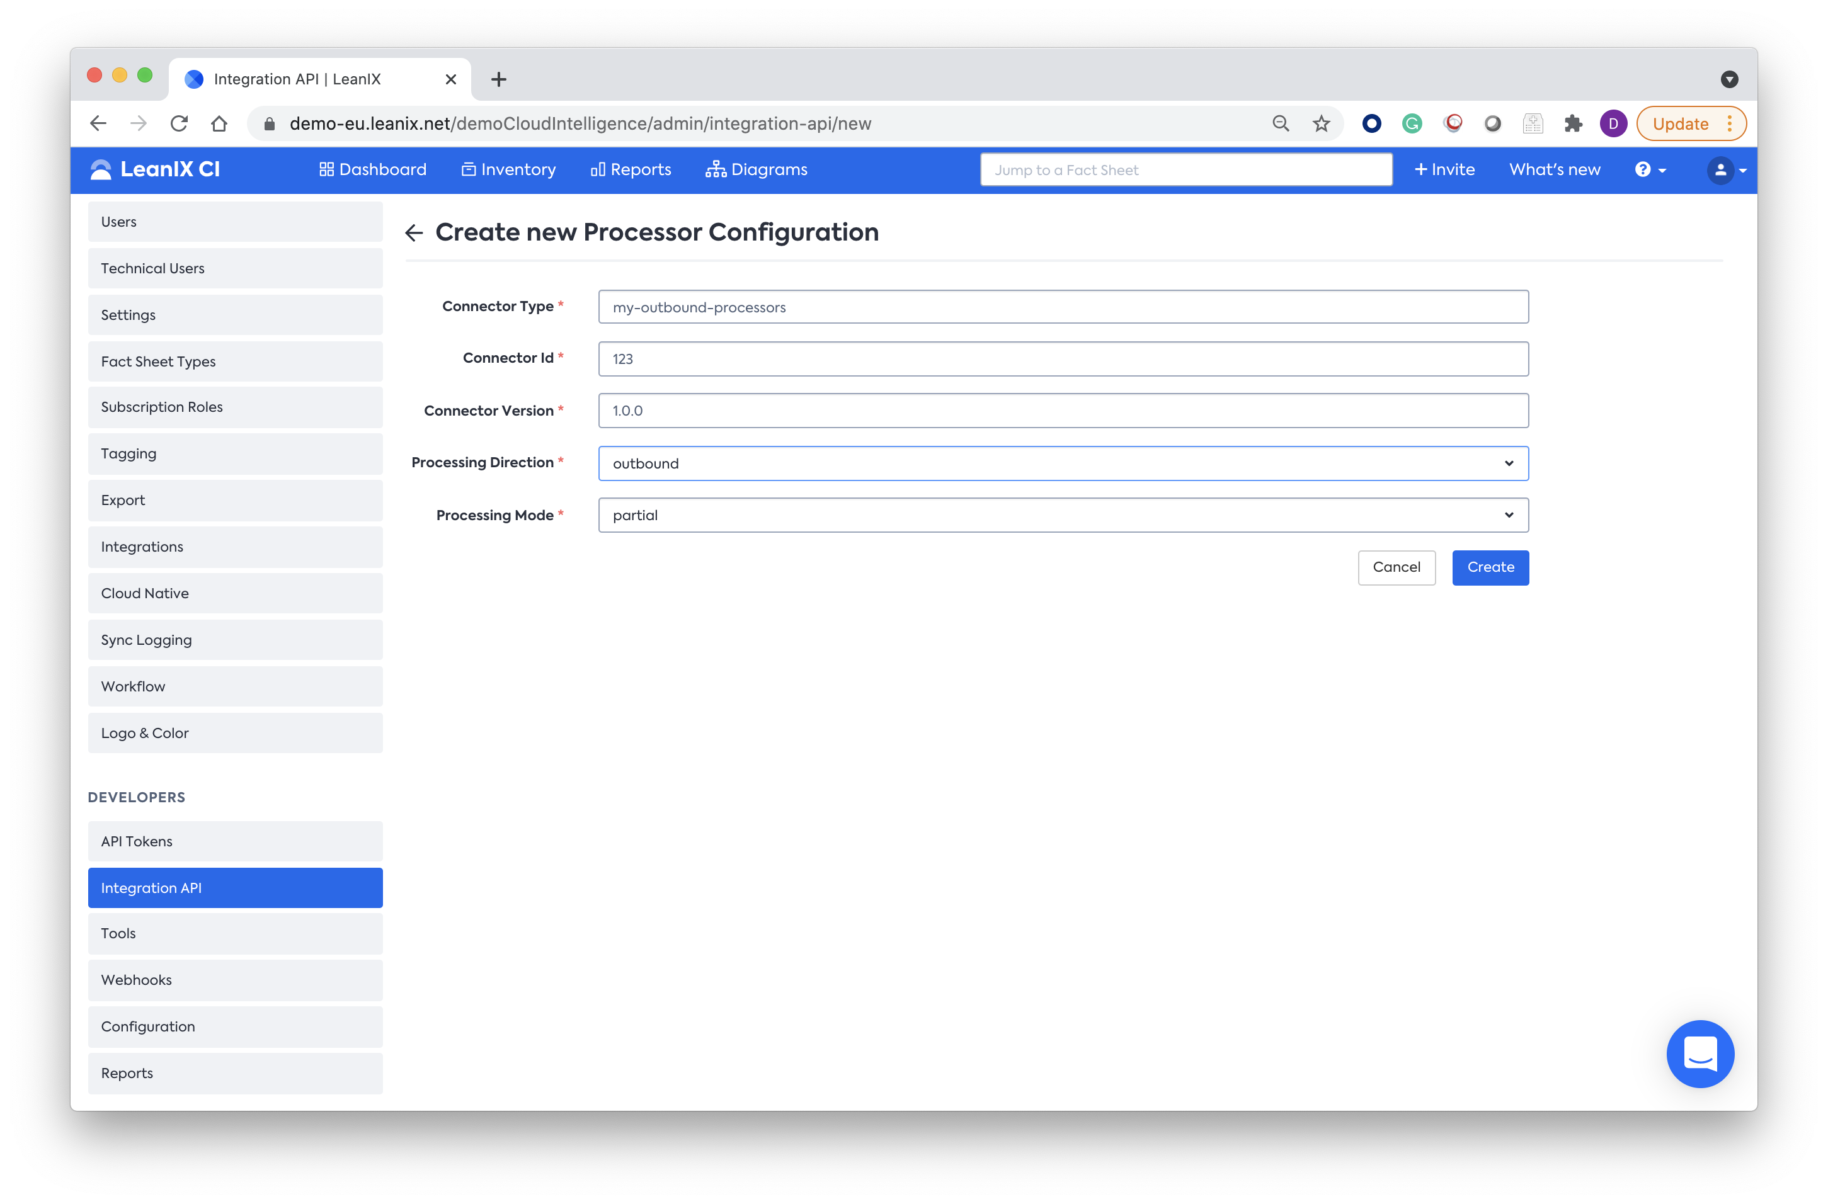Open Sync Logging in the sidebar

pos(235,640)
